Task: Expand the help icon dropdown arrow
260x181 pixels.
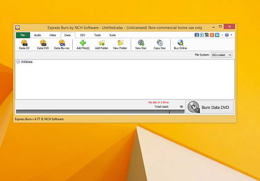Action: 231,35
